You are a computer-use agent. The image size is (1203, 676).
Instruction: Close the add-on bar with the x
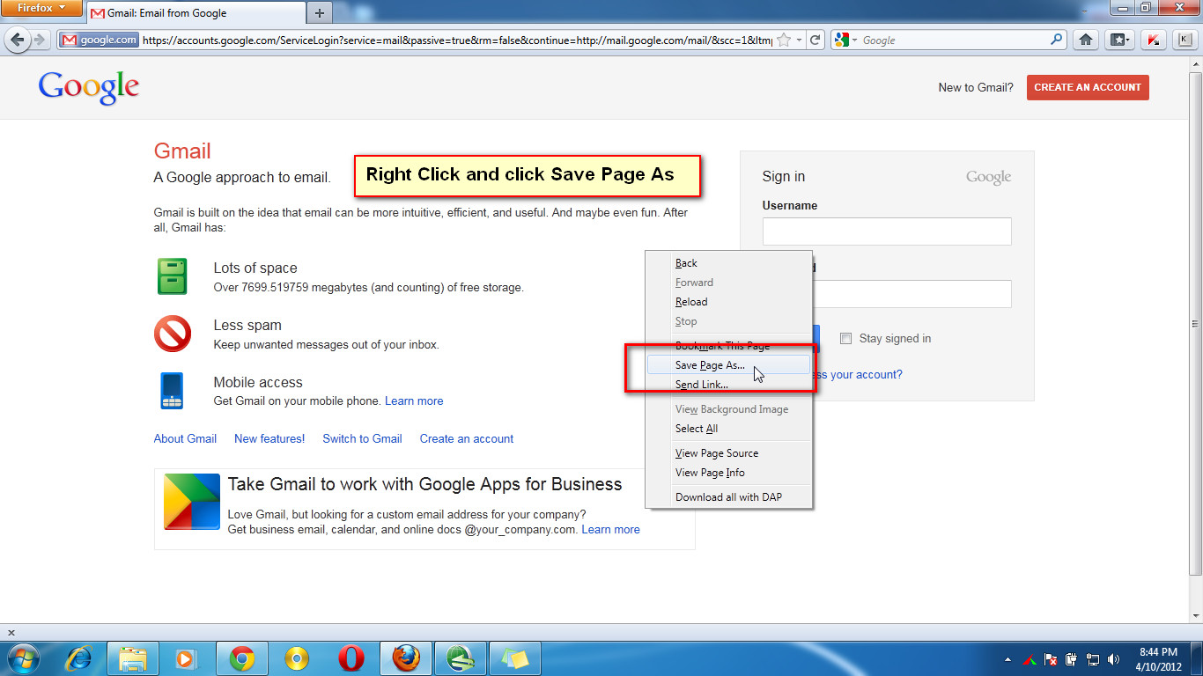11,632
